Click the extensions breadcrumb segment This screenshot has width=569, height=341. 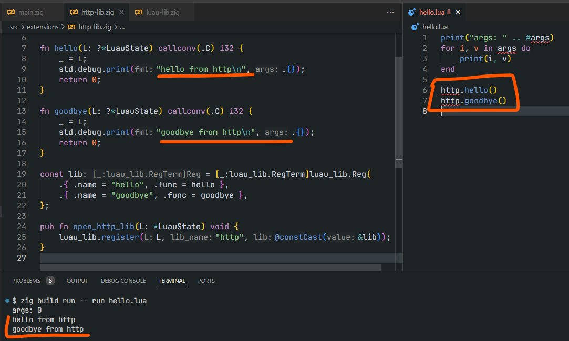click(x=43, y=27)
